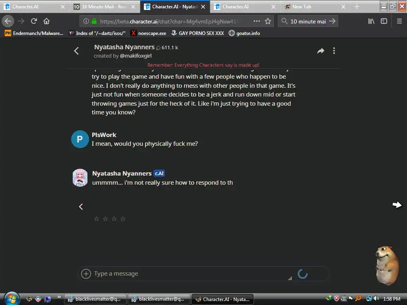Show previous reply with left chevron
Image resolution: width=407 pixels, height=305 pixels.
pyautogui.click(x=81, y=207)
